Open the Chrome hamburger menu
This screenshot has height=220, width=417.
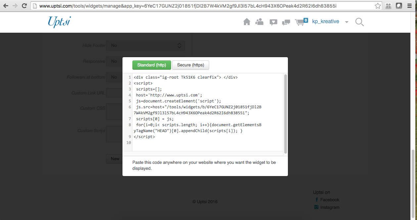tap(410, 6)
